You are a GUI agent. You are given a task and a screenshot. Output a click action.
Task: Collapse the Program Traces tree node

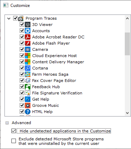[9, 18]
